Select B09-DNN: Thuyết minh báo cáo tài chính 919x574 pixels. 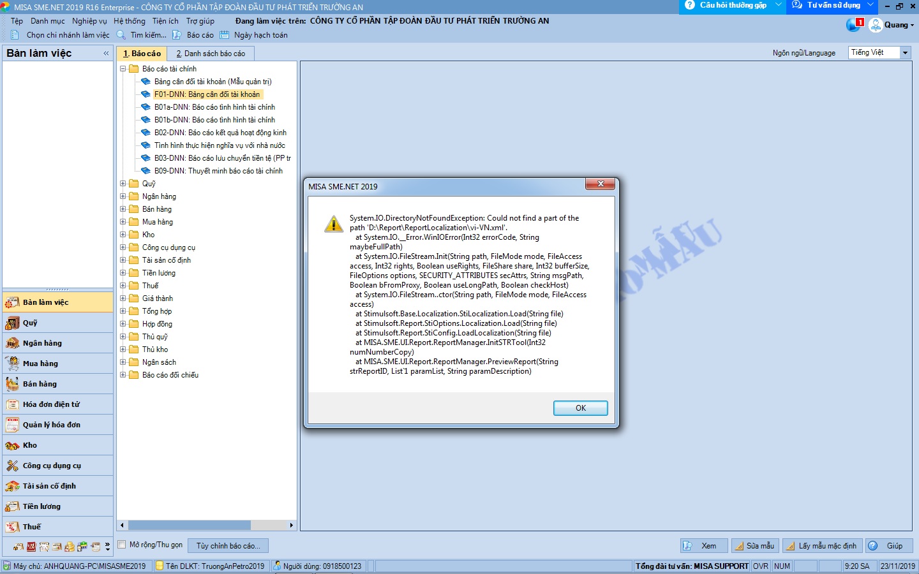click(218, 171)
